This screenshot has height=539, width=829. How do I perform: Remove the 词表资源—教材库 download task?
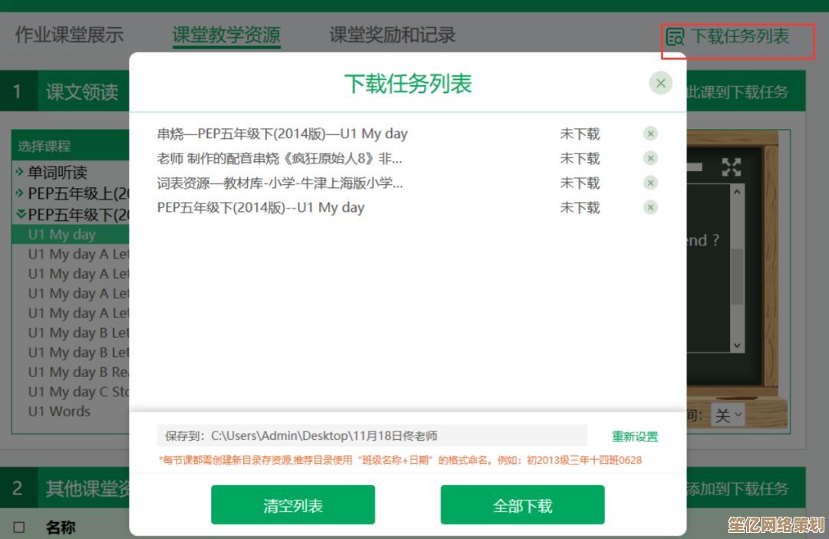pos(650,183)
